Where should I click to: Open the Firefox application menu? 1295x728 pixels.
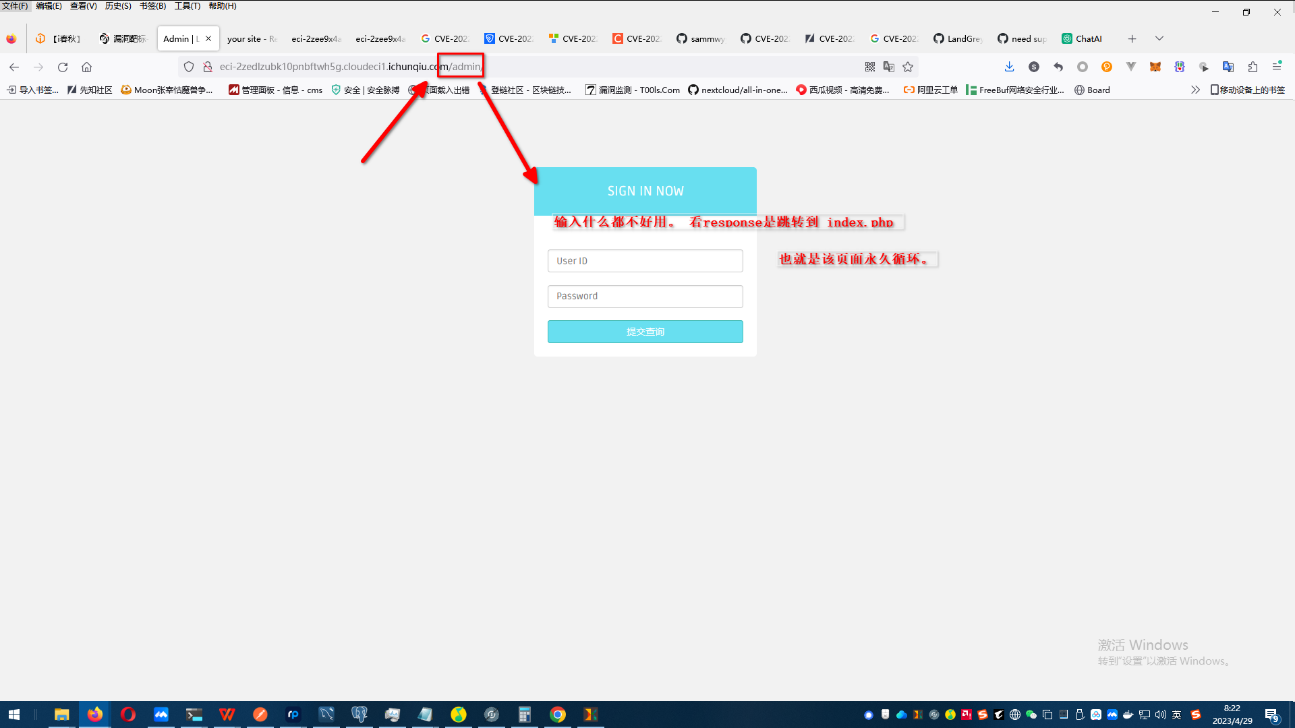1277,67
